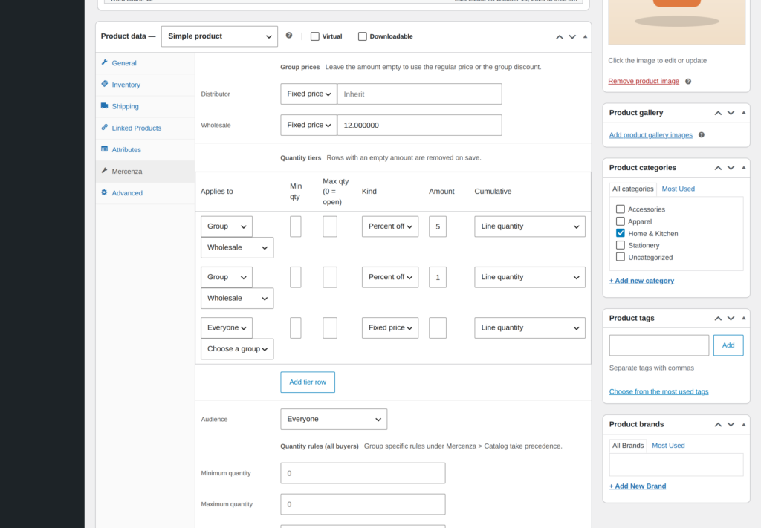
Task: Toggle the Product data panel collapse triangle
Action: click(x=585, y=37)
